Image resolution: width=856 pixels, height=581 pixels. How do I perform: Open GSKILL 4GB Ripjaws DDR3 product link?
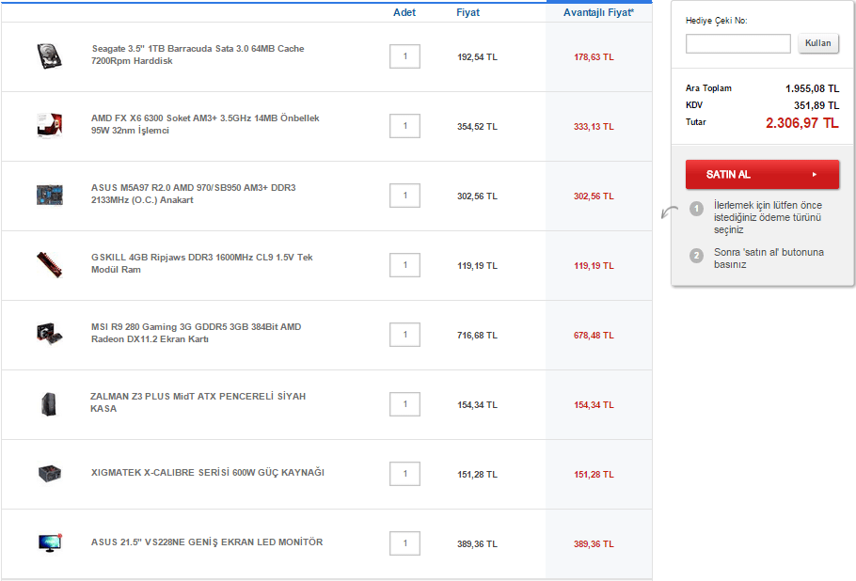click(201, 263)
